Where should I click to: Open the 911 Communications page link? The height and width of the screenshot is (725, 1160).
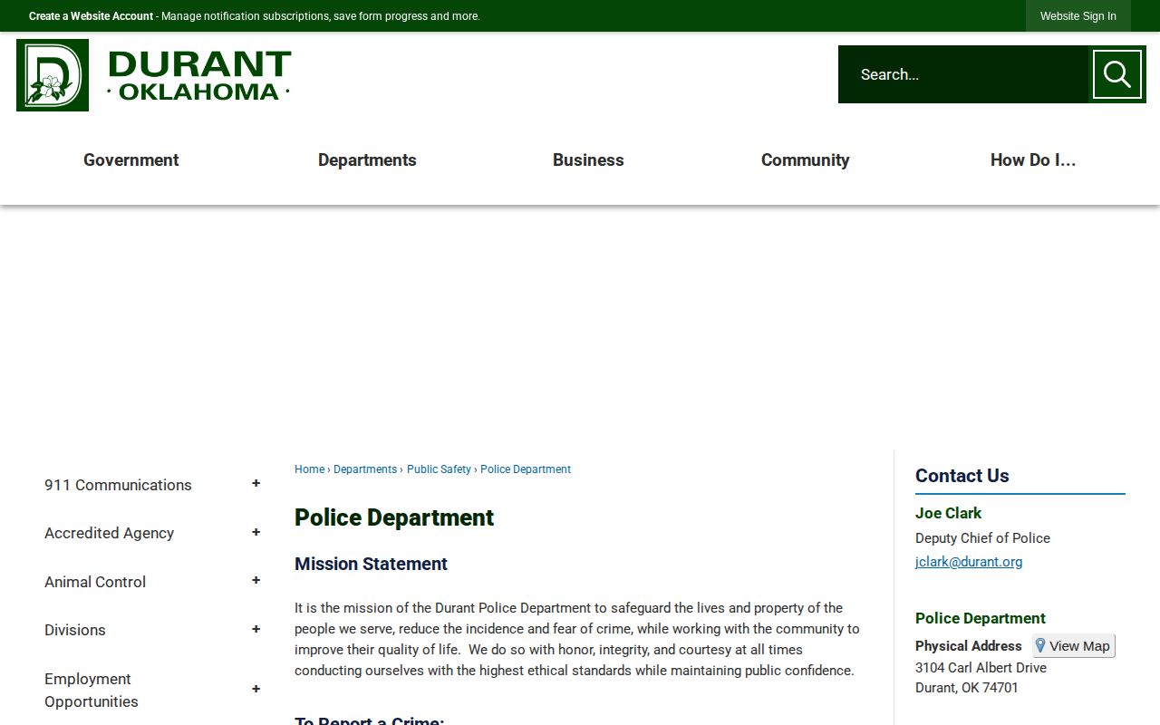(x=118, y=485)
